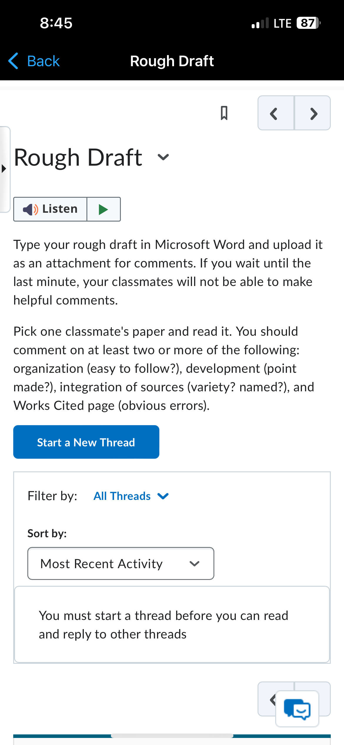This screenshot has height=745, width=344.
Task: Go to next topic with top right arrow
Action: [313, 113]
